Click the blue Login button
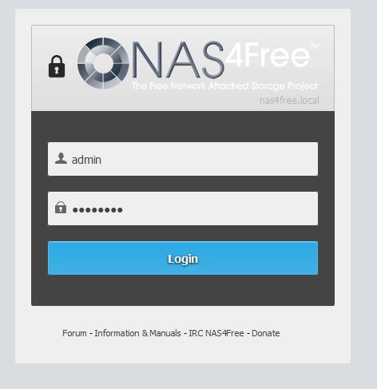The height and width of the screenshot is (389, 377). (183, 258)
